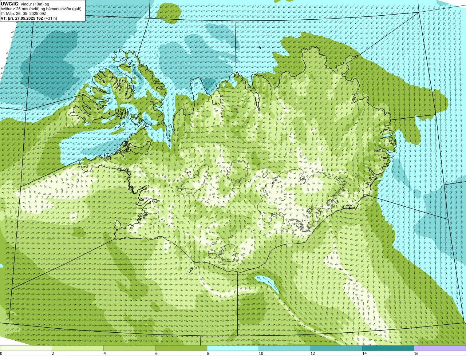466x356 pixels.
Task: Click the dark teal 14–16 m/s legend swatch
Action: (x=388, y=348)
